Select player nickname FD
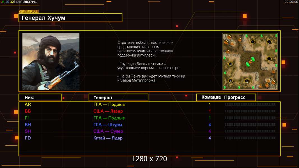Viewport: 299px width, 168px height. (x=28, y=138)
